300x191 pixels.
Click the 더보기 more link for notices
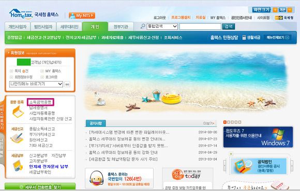pyautogui.click(x=209, y=123)
